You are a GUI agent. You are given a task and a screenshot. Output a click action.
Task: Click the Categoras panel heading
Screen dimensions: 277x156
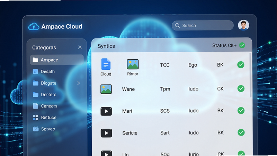[x=44, y=47]
